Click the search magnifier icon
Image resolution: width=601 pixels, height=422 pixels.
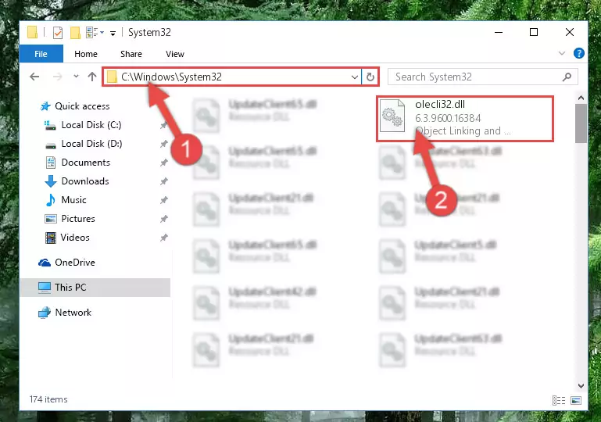[x=567, y=77]
